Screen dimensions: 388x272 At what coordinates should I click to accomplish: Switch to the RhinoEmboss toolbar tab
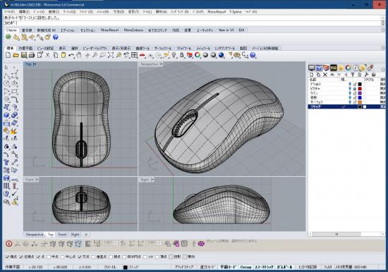click(133, 30)
